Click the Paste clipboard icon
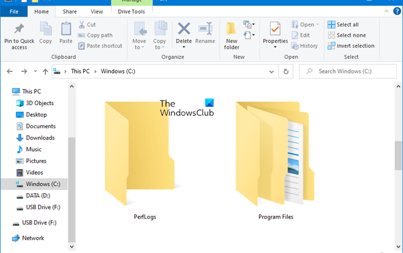This screenshot has height=253, width=403. tap(66, 29)
